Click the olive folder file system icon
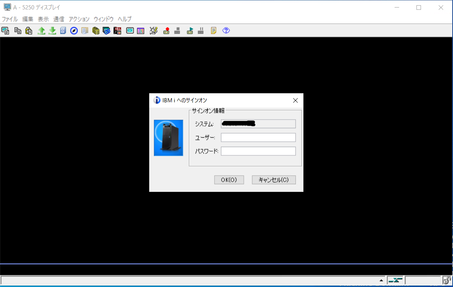 [x=96, y=30]
